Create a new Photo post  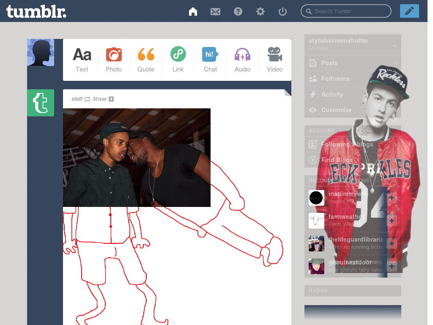coord(114,60)
